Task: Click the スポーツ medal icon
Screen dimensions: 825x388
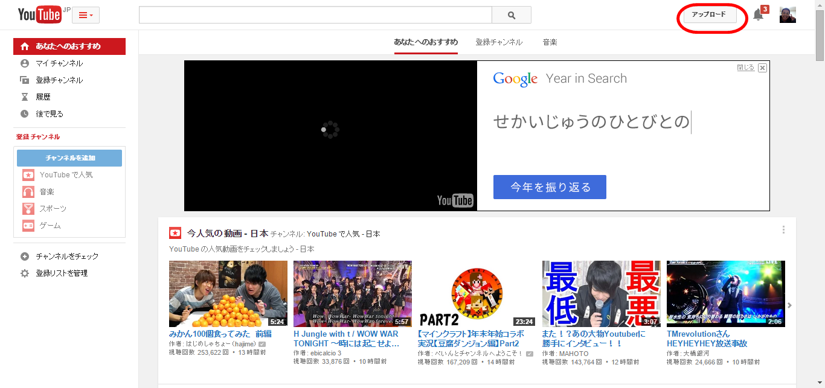Action: tap(28, 209)
